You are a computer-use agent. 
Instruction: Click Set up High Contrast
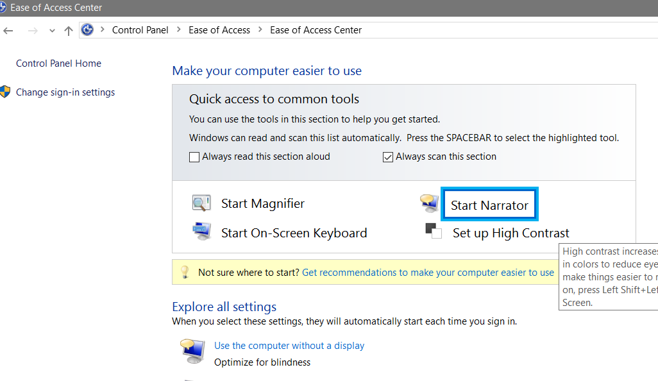point(510,233)
